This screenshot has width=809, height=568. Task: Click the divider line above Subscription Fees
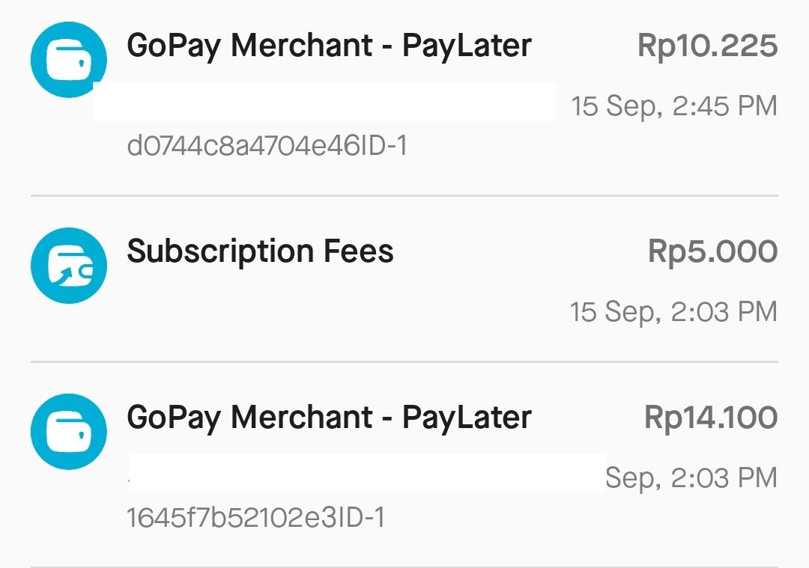404,196
